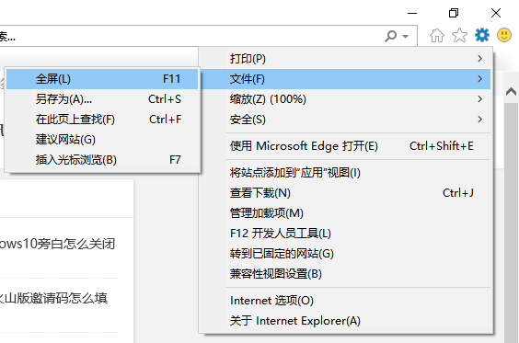Open Favorites star icon
The height and width of the screenshot is (343, 519).
(459, 35)
